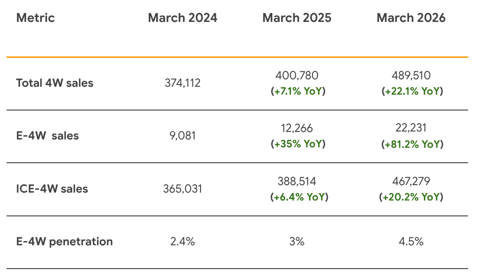The height and width of the screenshot is (277, 484).
Task: Select the 2.4% penetration value
Action: pos(182,242)
